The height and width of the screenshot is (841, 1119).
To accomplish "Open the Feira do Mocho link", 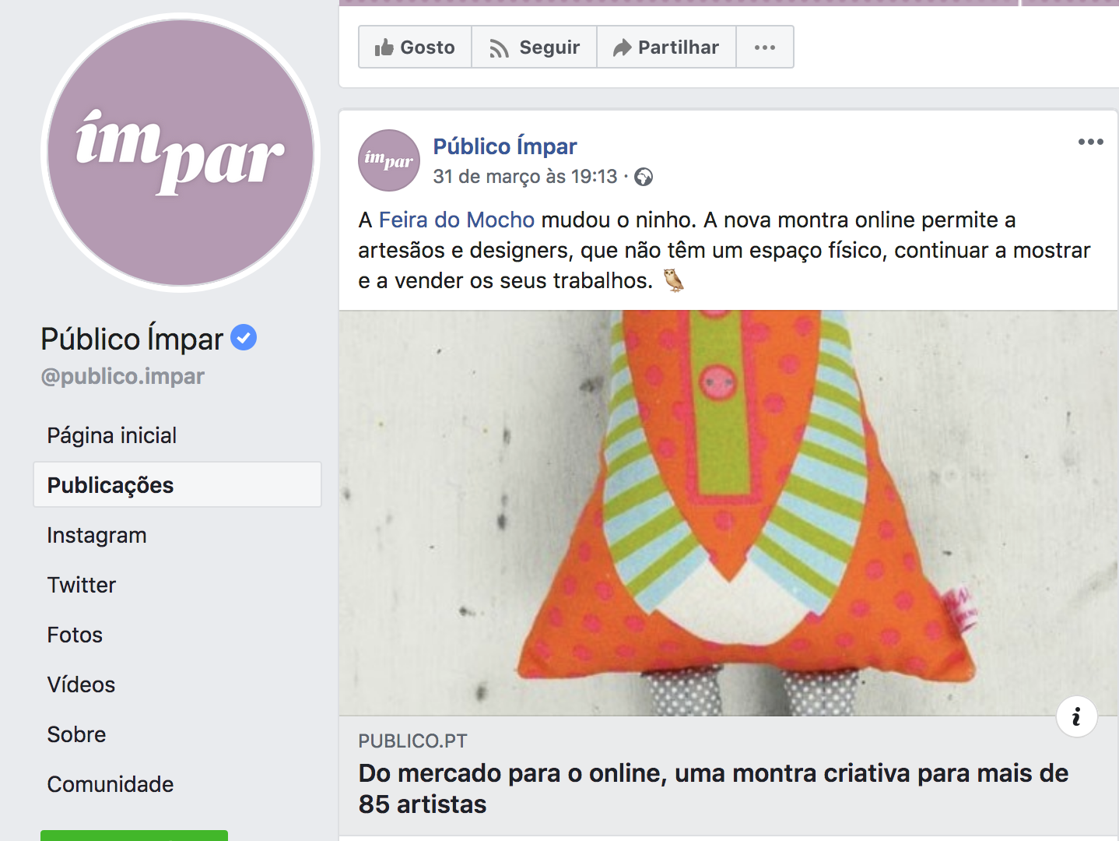I will pyautogui.click(x=457, y=220).
